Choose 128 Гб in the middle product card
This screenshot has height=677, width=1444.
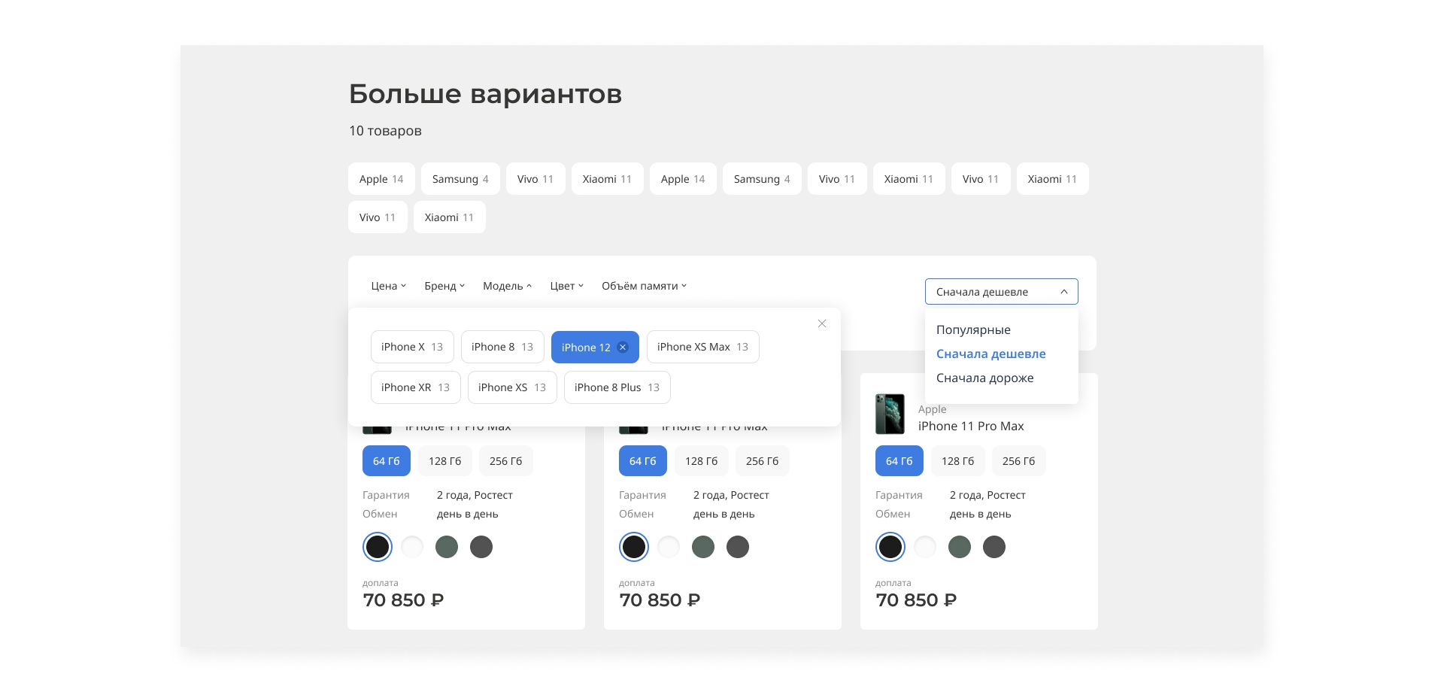coord(702,461)
